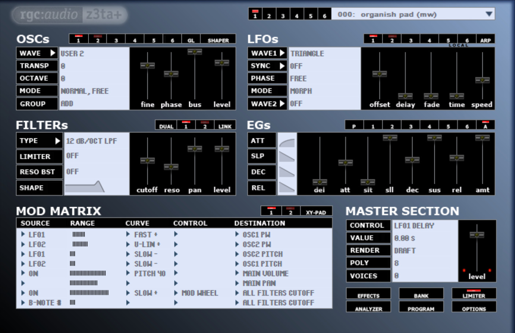Image resolution: width=515 pixels, height=333 pixels.
Task: Expand destination menu for OSC1 PW
Action: coord(237,234)
